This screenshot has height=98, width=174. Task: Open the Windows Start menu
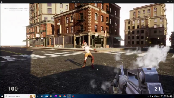(2, 96)
